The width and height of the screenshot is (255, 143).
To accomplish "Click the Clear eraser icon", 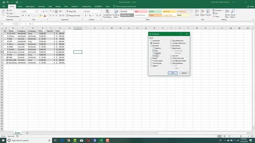I will coord(214,17).
